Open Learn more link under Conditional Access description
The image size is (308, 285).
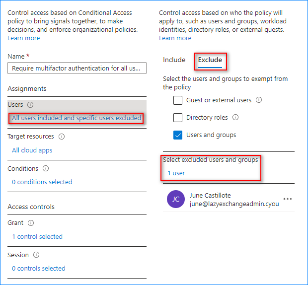click(23, 38)
